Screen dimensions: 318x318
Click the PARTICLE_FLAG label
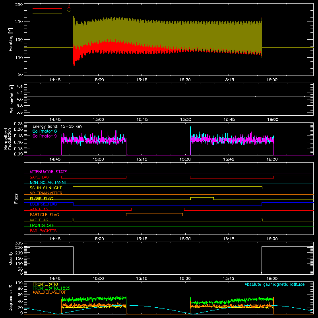(x=45, y=214)
